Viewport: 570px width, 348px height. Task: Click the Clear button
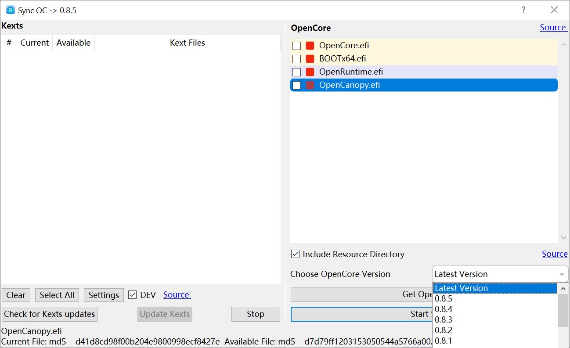pos(16,295)
